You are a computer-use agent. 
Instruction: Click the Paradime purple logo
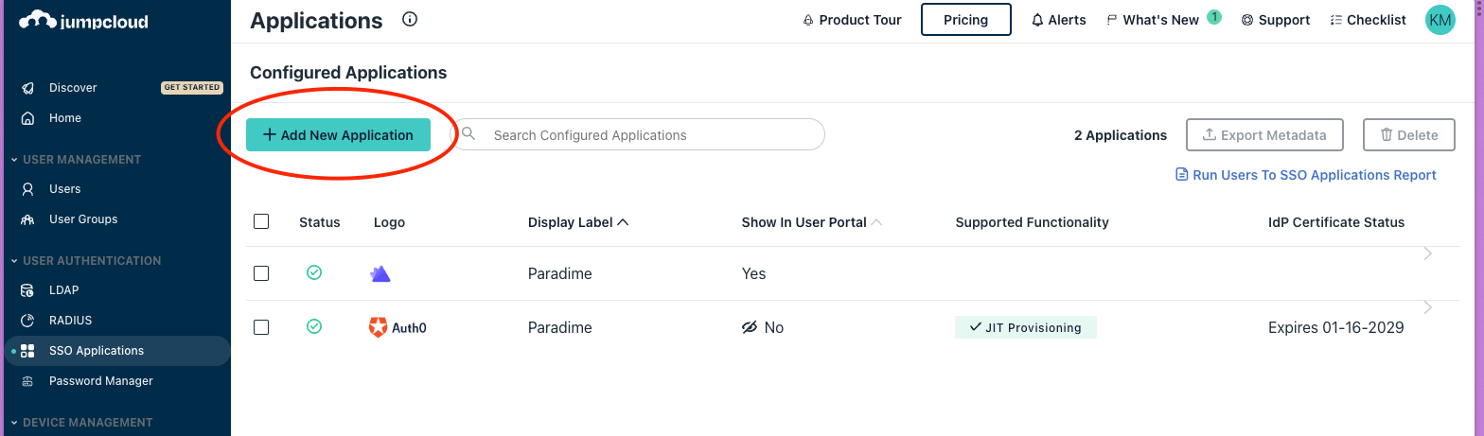(380, 274)
